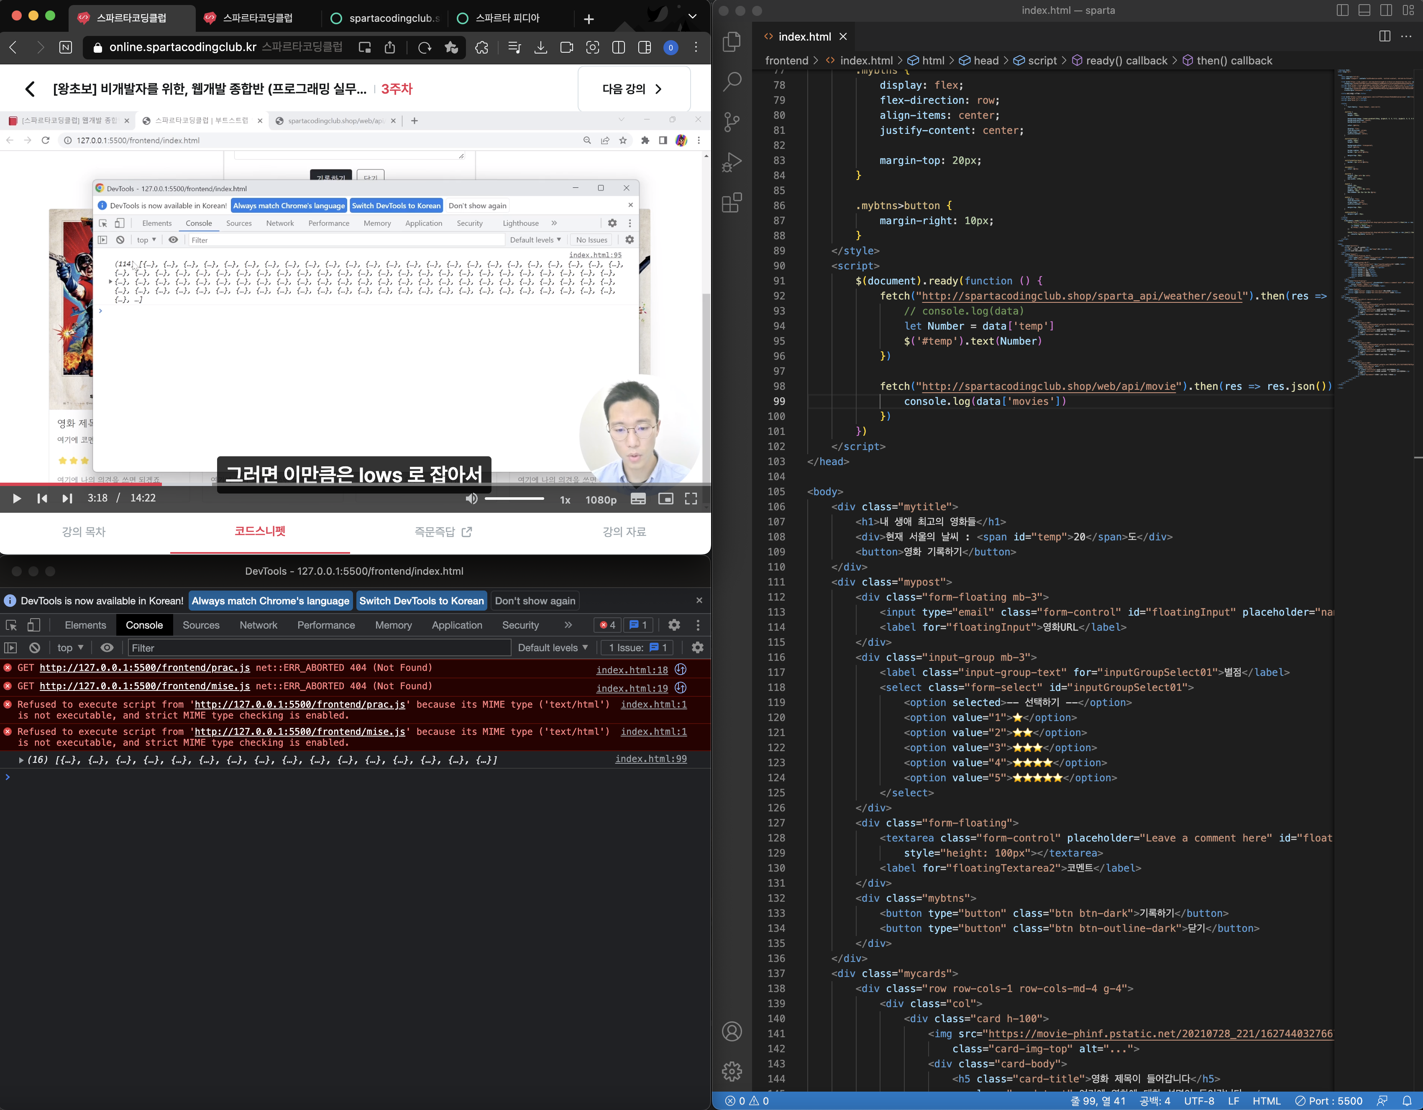This screenshot has width=1423, height=1110.
Task: Open More Actions menu in the VS Code editor
Action: click(x=1406, y=36)
